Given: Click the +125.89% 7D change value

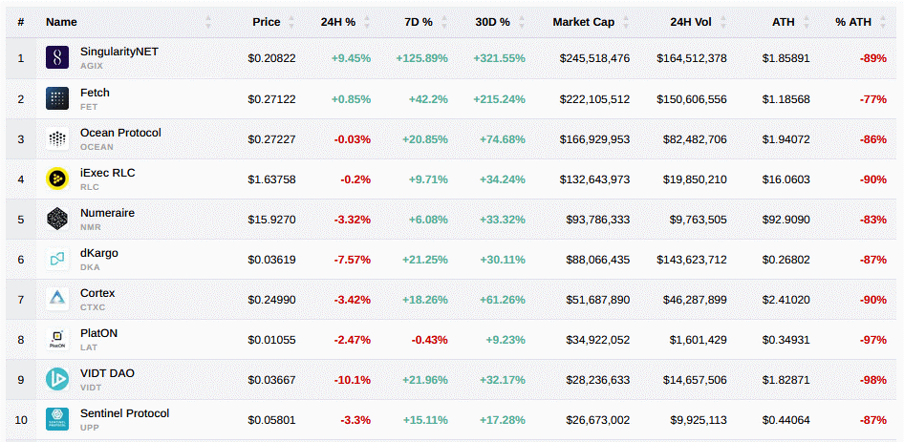Looking at the screenshot, I should point(422,58).
